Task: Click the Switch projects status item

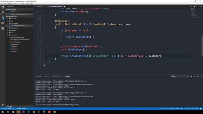Action: click(193, 109)
